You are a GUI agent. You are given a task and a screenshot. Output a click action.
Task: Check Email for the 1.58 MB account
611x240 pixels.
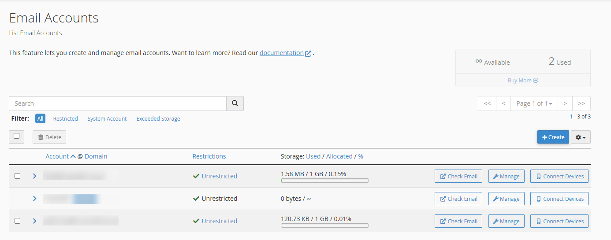[458, 176]
